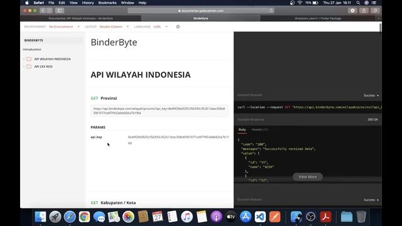402x226 pixels.
Task: Switch to dropdown_search Flutter Package tab
Action: (318, 18)
